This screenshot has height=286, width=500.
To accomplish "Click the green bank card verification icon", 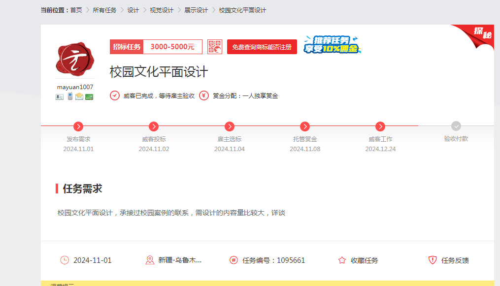I will coord(89,97).
